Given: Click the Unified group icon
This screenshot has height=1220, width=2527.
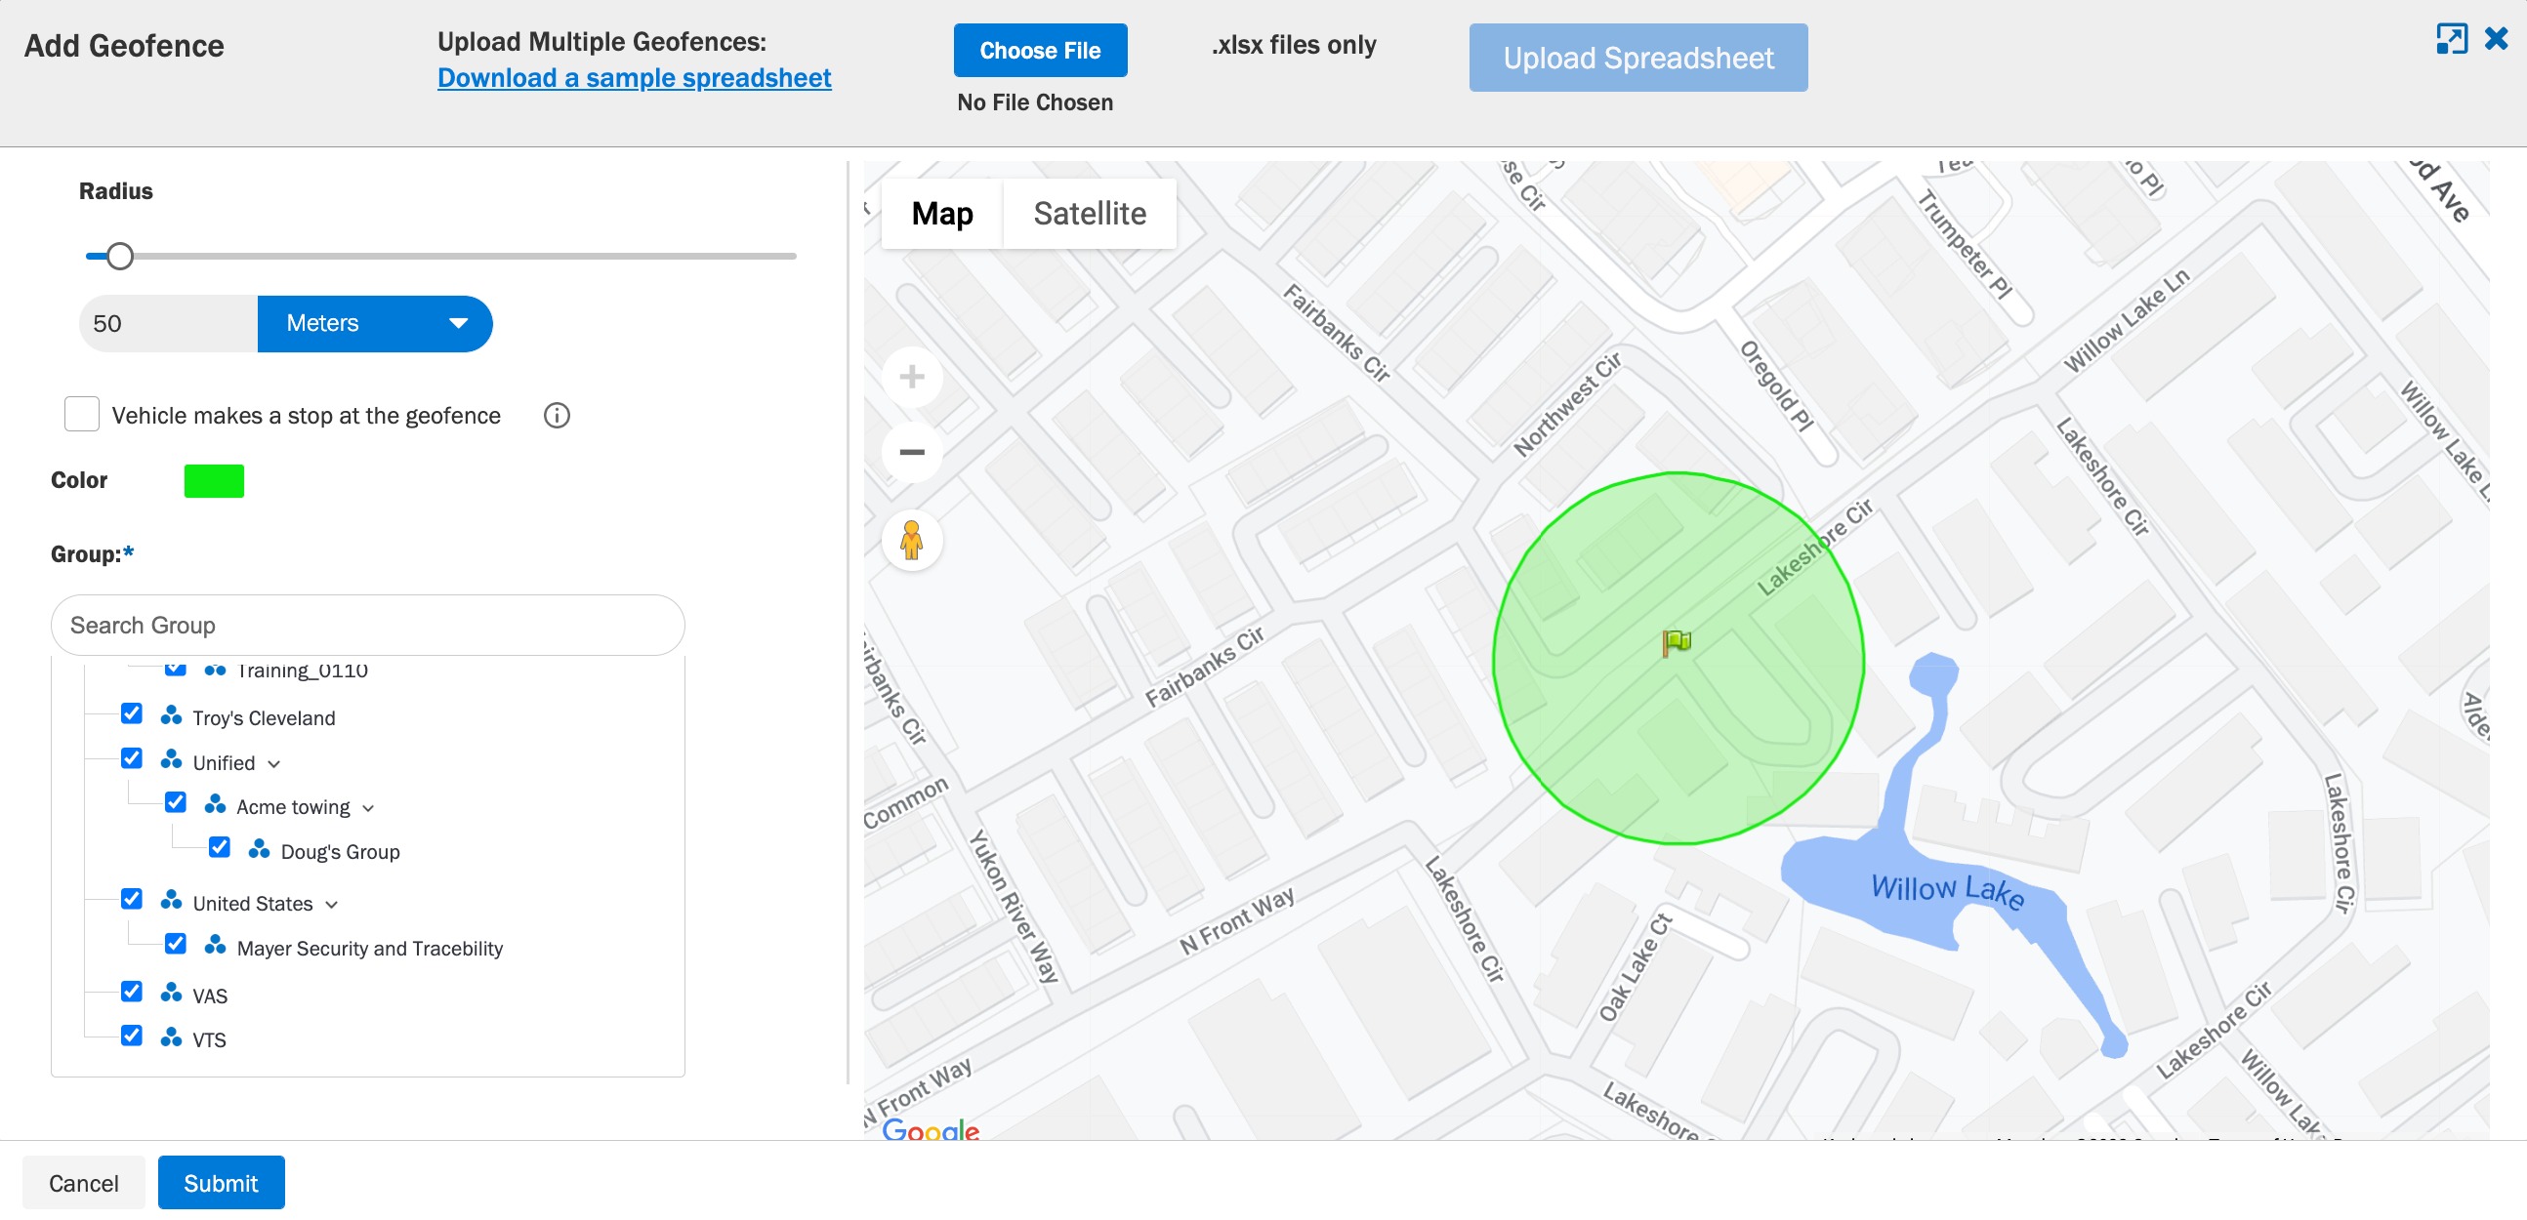Looking at the screenshot, I should (171, 761).
